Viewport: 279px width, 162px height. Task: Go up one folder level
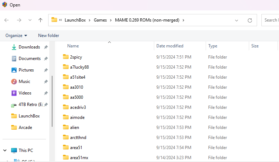click(x=41, y=20)
